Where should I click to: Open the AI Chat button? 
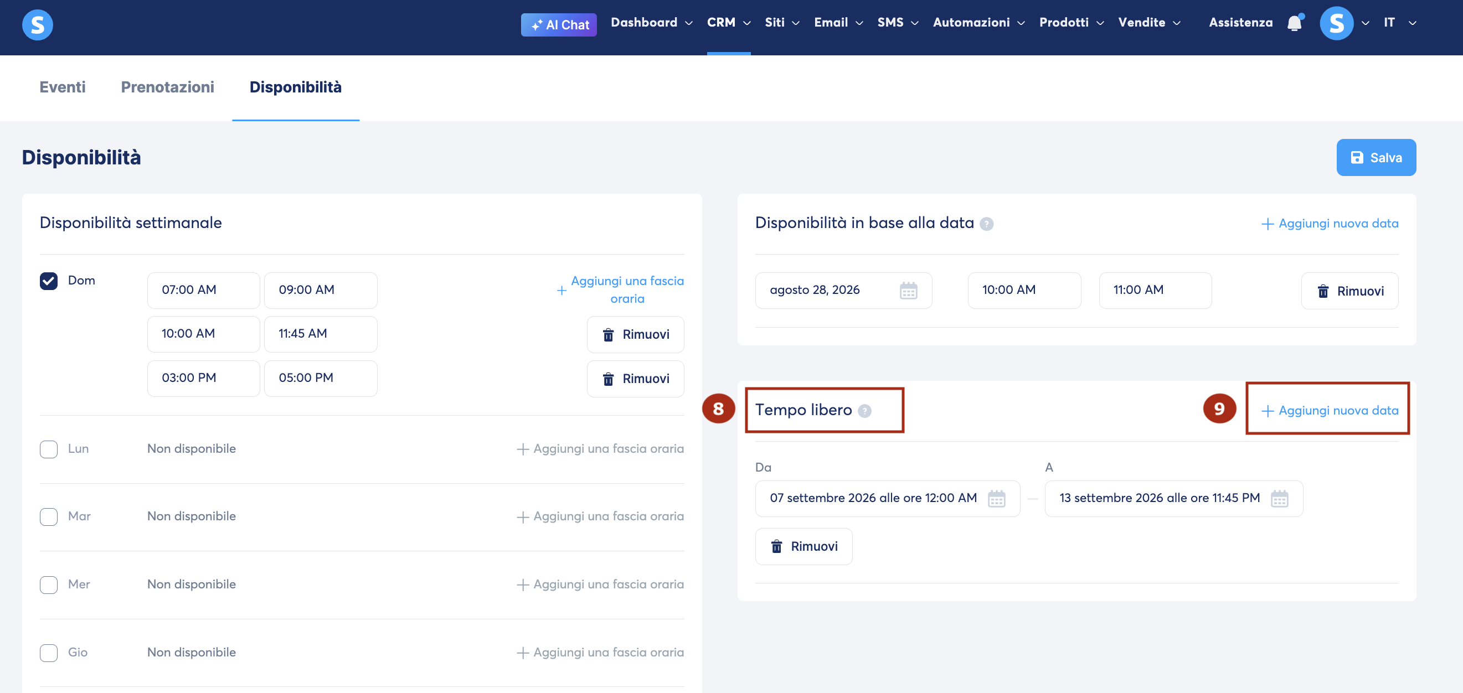coord(559,24)
